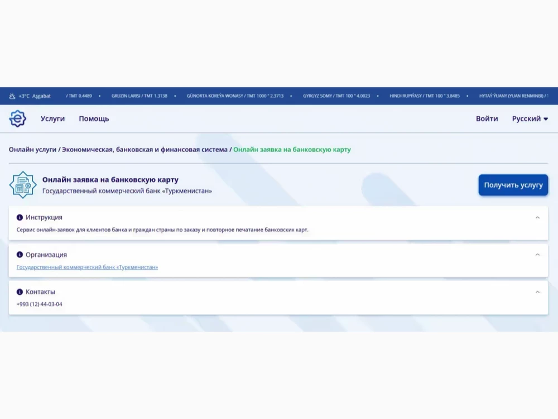
Task: Click the HYTAÝ ÝUANY exchange rate
Action: click(x=514, y=96)
